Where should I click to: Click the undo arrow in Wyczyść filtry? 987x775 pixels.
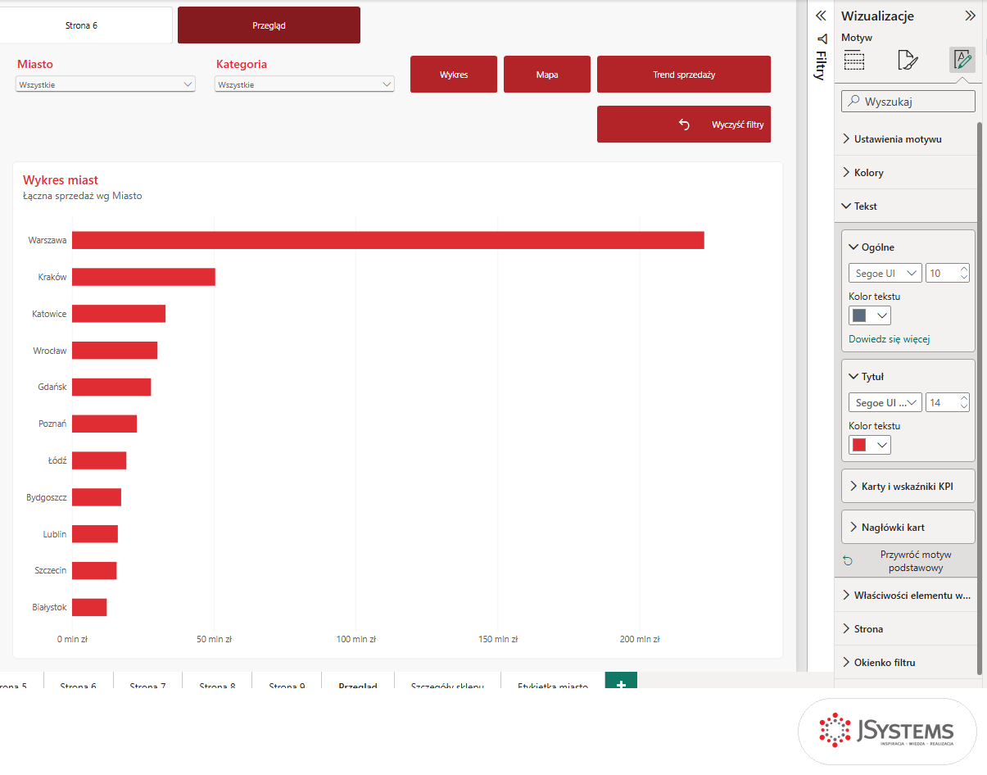684,125
